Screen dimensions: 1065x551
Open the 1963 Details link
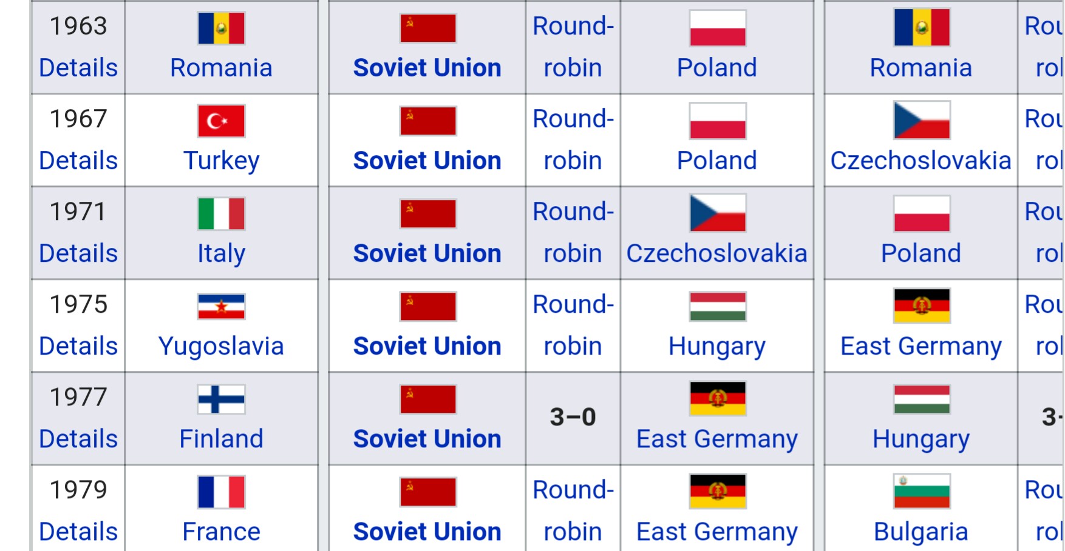[78, 68]
